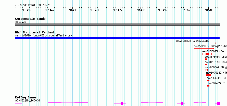Select the nsv4162628 gnomAD label
Image resolution: width=227 pixels, height=106 pixels.
coord(44,35)
